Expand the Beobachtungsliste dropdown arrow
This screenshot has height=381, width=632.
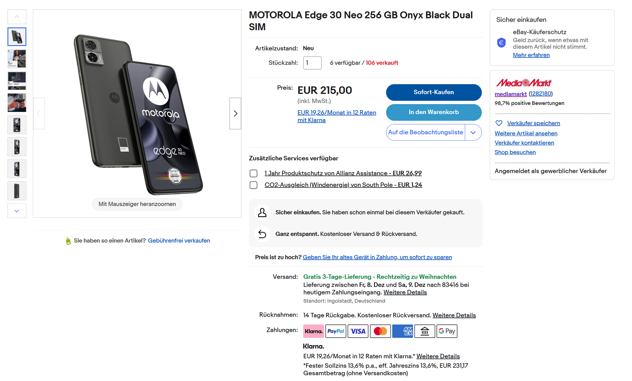(x=473, y=132)
